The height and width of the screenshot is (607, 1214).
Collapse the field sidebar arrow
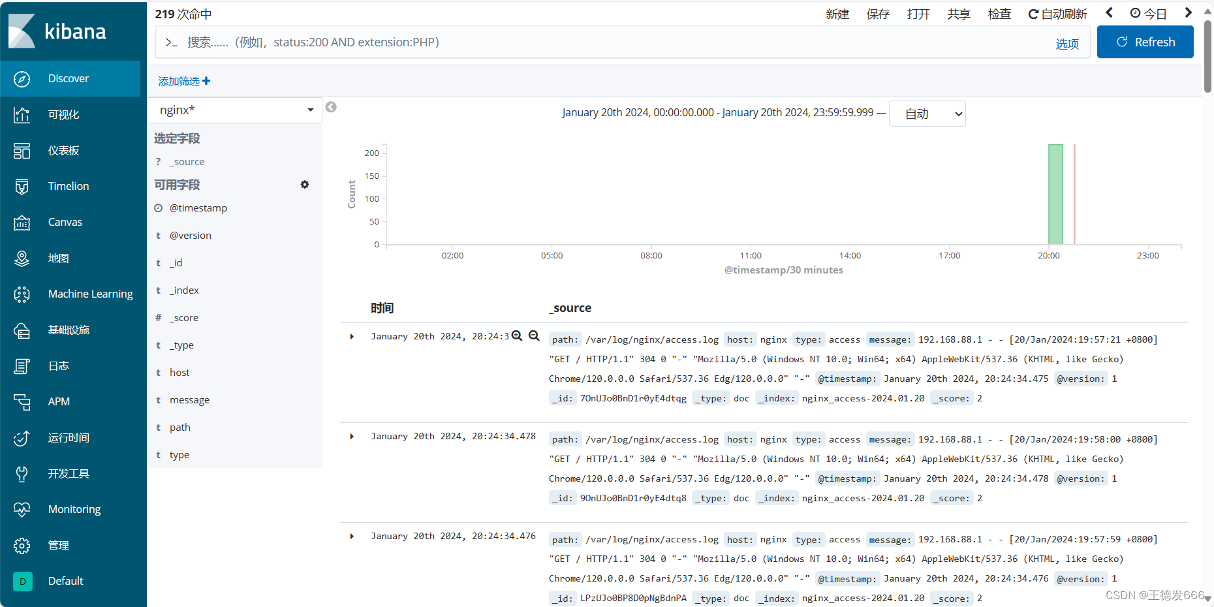point(331,107)
